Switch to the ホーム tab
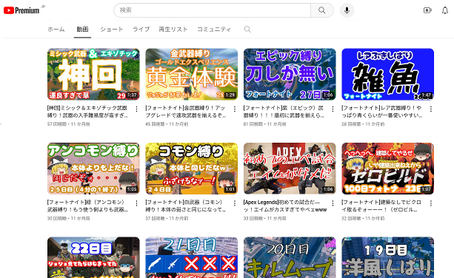This screenshot has width=454, height=278. (56, 29)
